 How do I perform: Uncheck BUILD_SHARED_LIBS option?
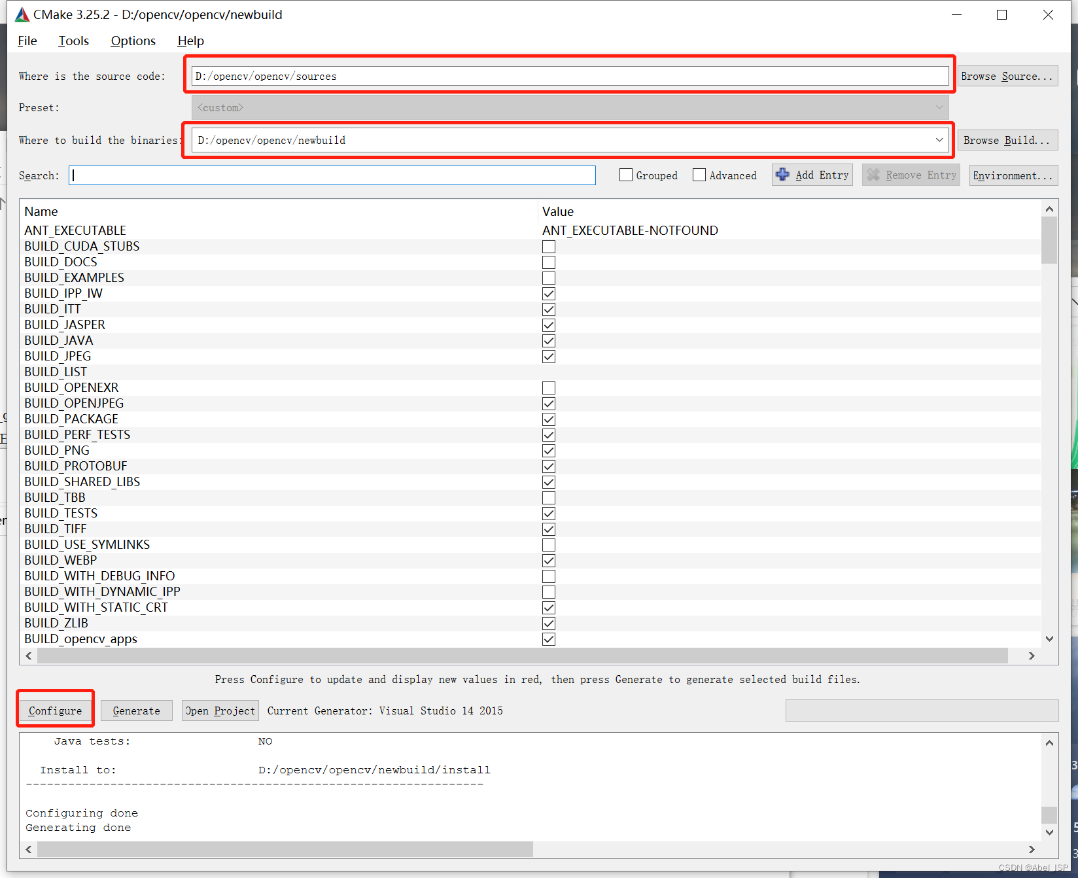pos(549,482)
